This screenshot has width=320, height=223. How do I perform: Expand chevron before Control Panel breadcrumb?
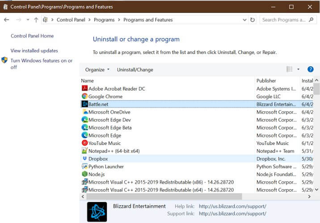click(52, 20)
